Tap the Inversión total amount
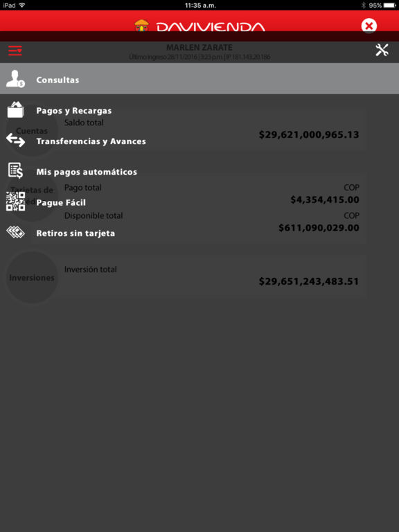This screenshot has height=532, width=399. click(x=309, y=281)
